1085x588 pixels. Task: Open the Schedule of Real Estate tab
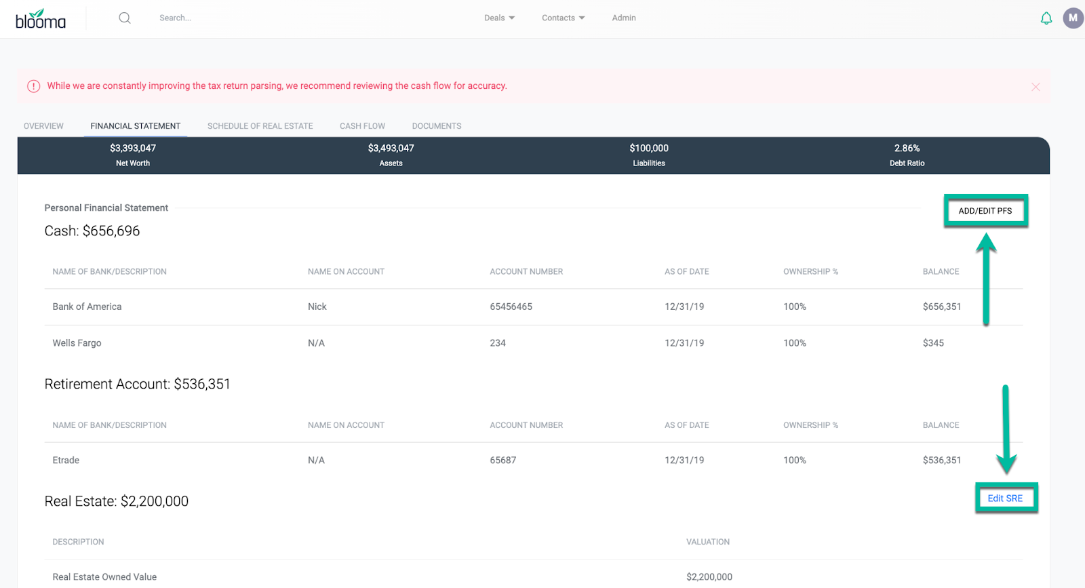(x=260, y=126)
